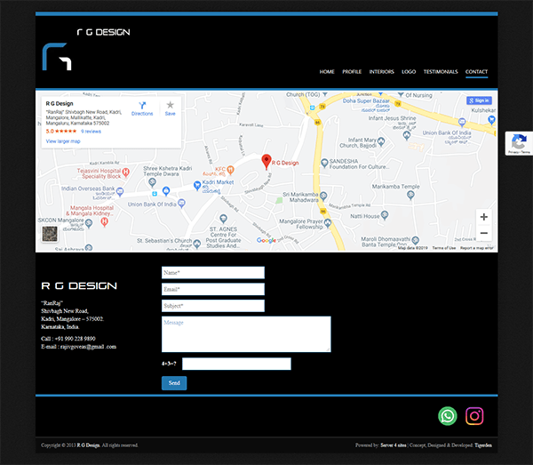The height and width of the screenshot is (465, 533).
Task: Click Shree Kshetra Kadri Temple Dwara label
Action: 168,171
